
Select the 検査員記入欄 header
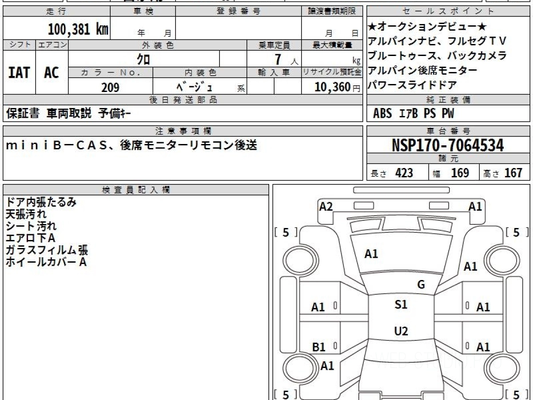pyautogui.click(x=135, y=189)
